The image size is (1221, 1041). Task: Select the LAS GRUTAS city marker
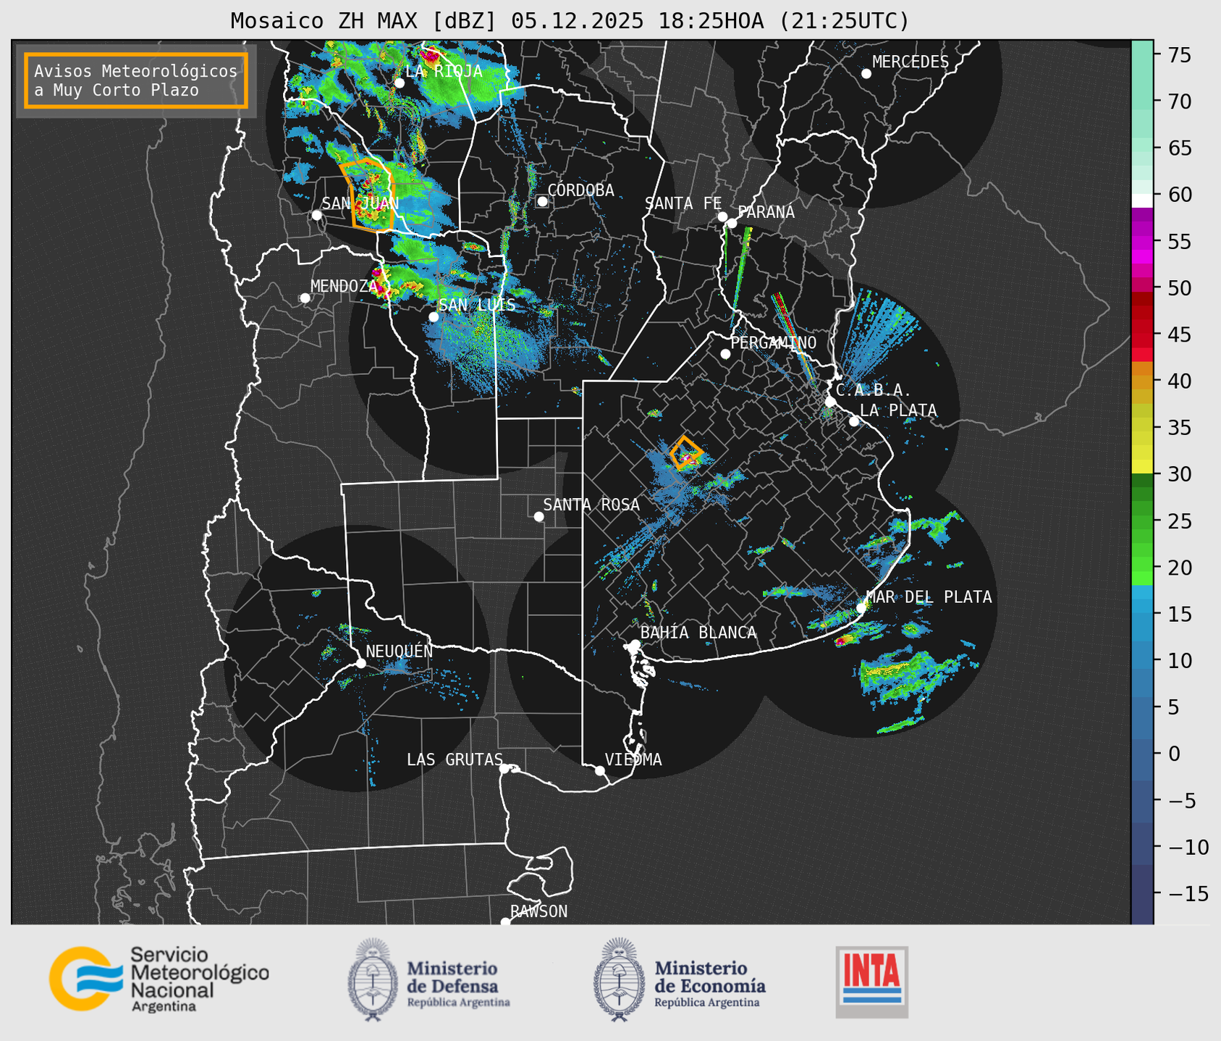pyautogui.click(x=504, y=769)
